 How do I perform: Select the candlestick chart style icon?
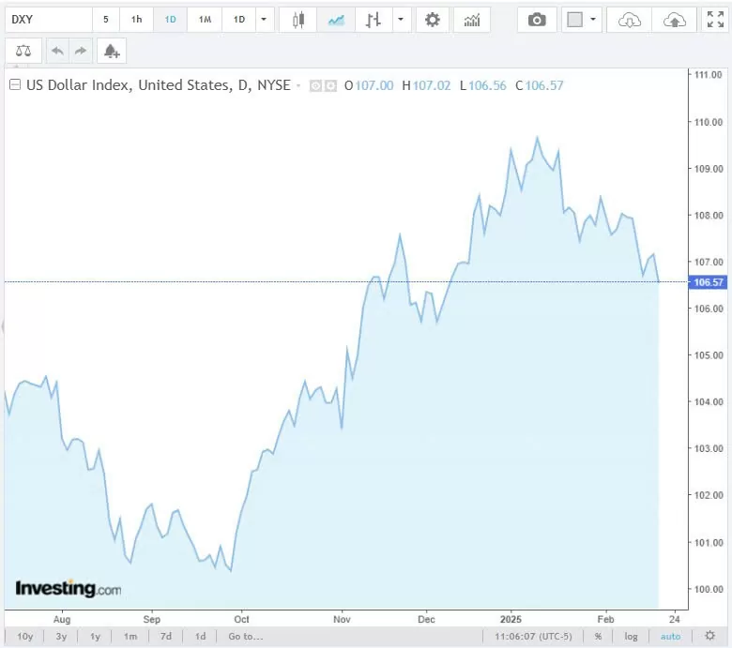(x=298, y=20)
